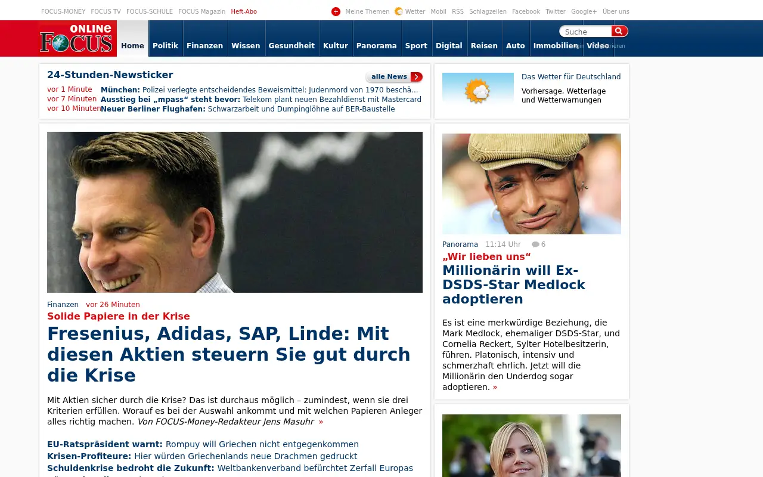Screen dimensions: 763x477
Task: Open the FOCUS TV link
Action: click(x=106, y=11)
